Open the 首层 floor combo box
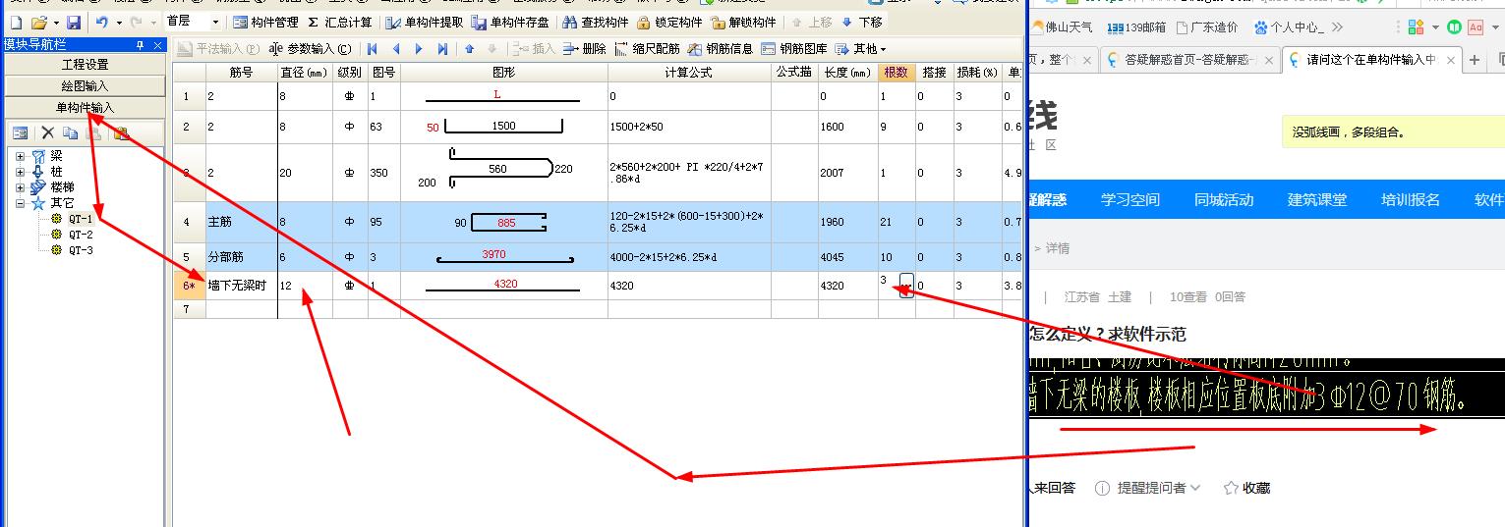 click(192, 22)
